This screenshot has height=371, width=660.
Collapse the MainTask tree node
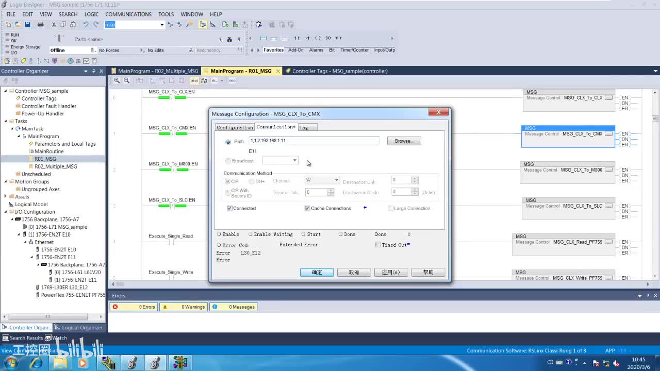[x=12, y=128]
